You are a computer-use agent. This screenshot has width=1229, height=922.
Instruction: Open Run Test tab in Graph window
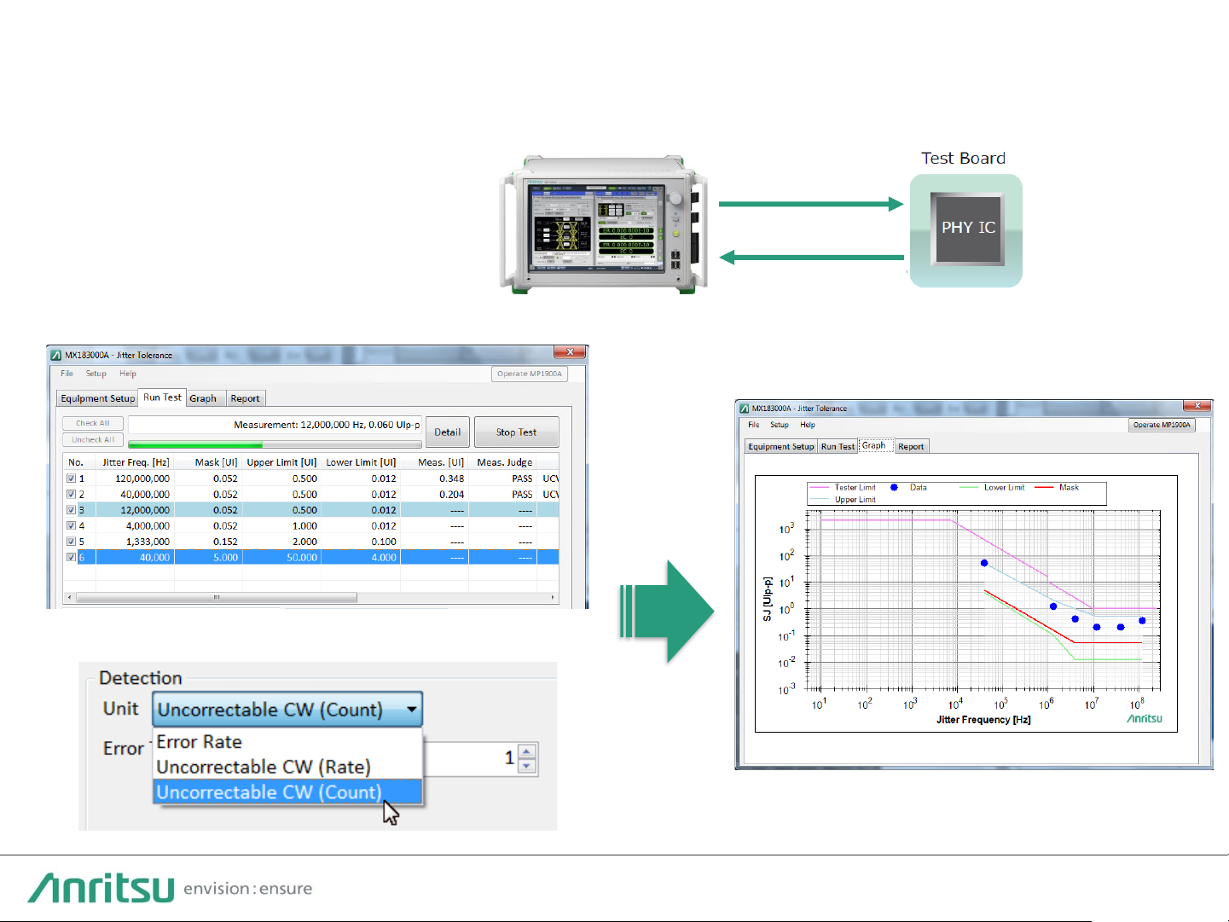tap(838, 446)
